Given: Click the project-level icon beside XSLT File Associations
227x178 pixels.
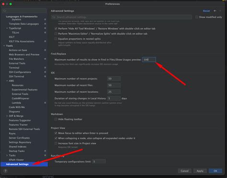Looking at the screenshot, I should pos(45,41).
